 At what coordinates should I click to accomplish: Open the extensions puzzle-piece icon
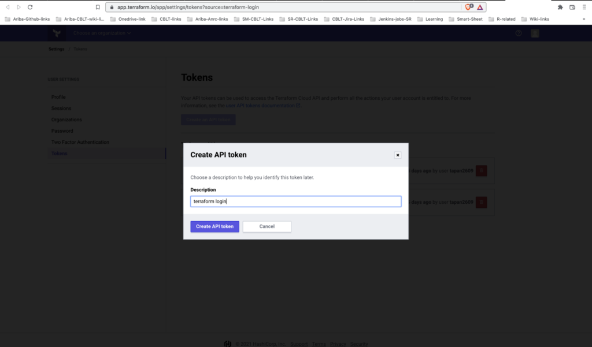[x=560, y=7]
